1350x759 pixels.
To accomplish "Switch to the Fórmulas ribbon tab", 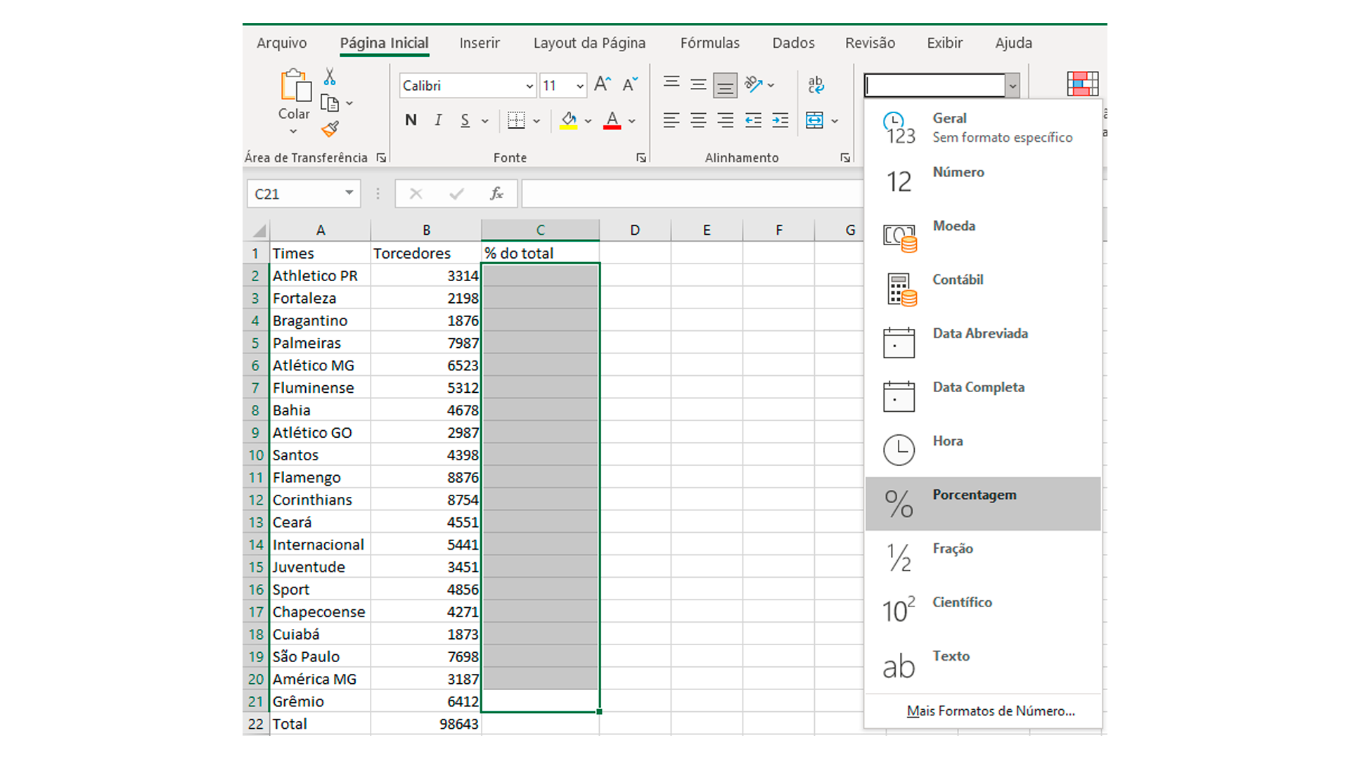I will [x=709, y=43].
